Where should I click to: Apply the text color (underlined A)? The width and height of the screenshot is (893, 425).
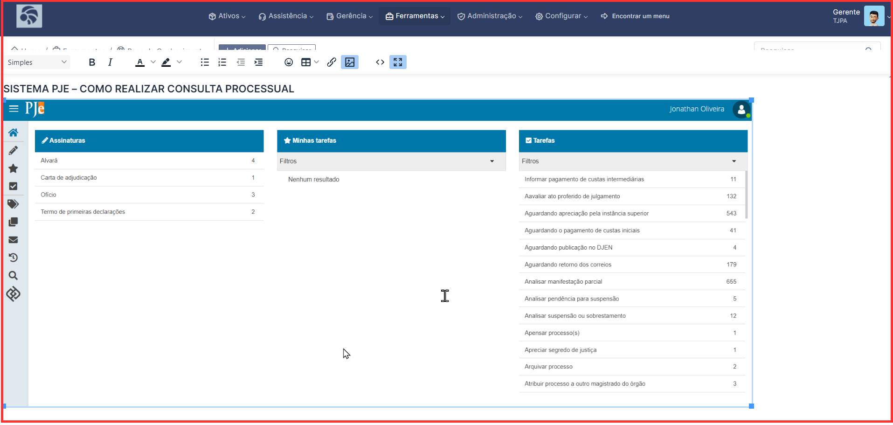[x=140, y=63]
